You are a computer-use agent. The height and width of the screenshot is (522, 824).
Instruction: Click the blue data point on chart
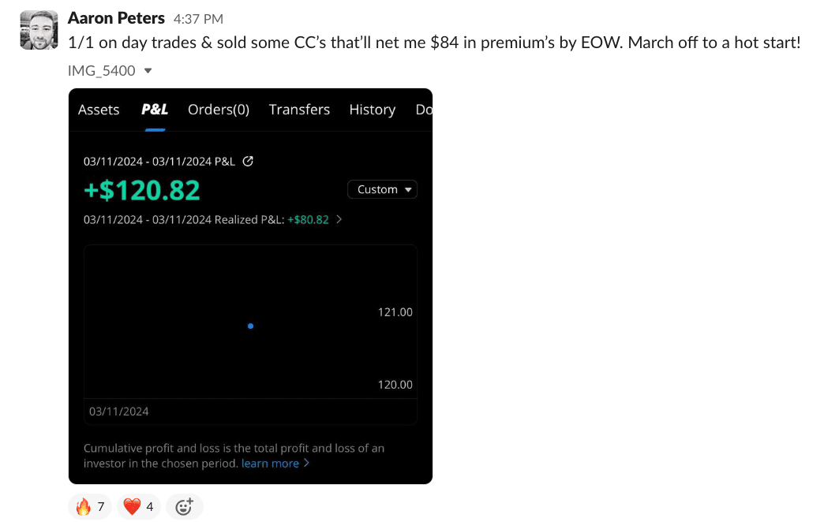pyautogui.click(x=250, y=326)
